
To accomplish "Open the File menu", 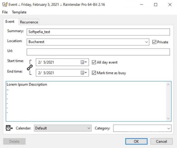I will tap(5, 12).
